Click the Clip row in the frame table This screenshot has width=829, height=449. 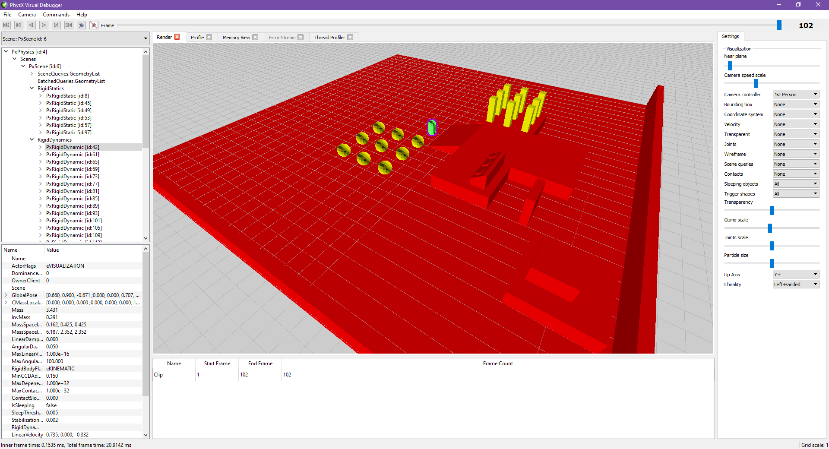[433, 375]
